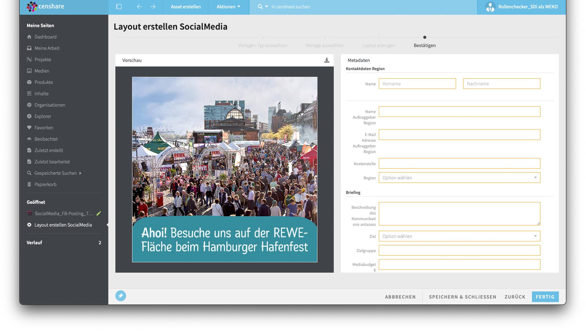The width and height of the screenshot is (586, 331).
Task: Open the Region dropdown
Action: (460, 178)
